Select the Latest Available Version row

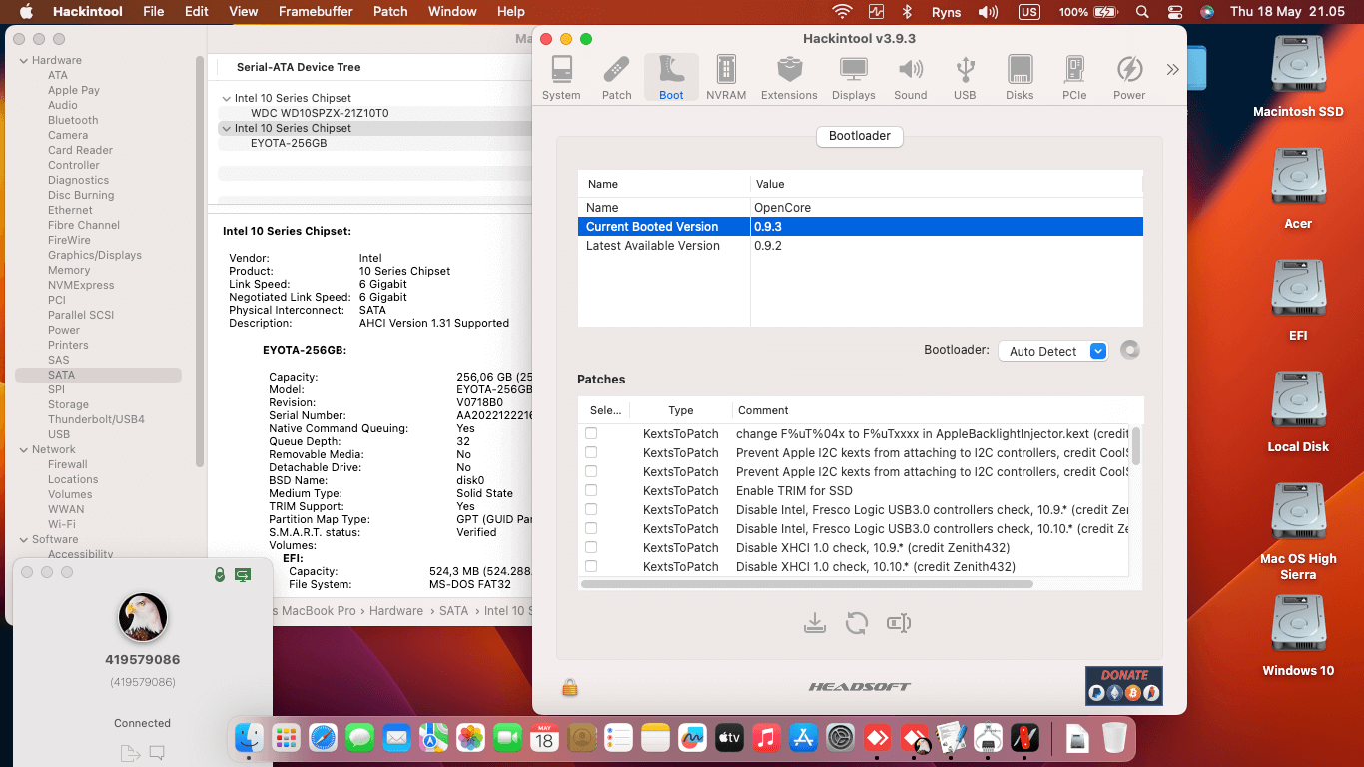[x=860, y=246]
